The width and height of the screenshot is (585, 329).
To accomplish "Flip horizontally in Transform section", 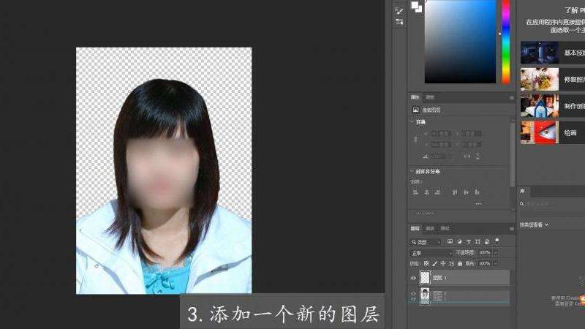I will pyautogui.click(x=467, y=156).
